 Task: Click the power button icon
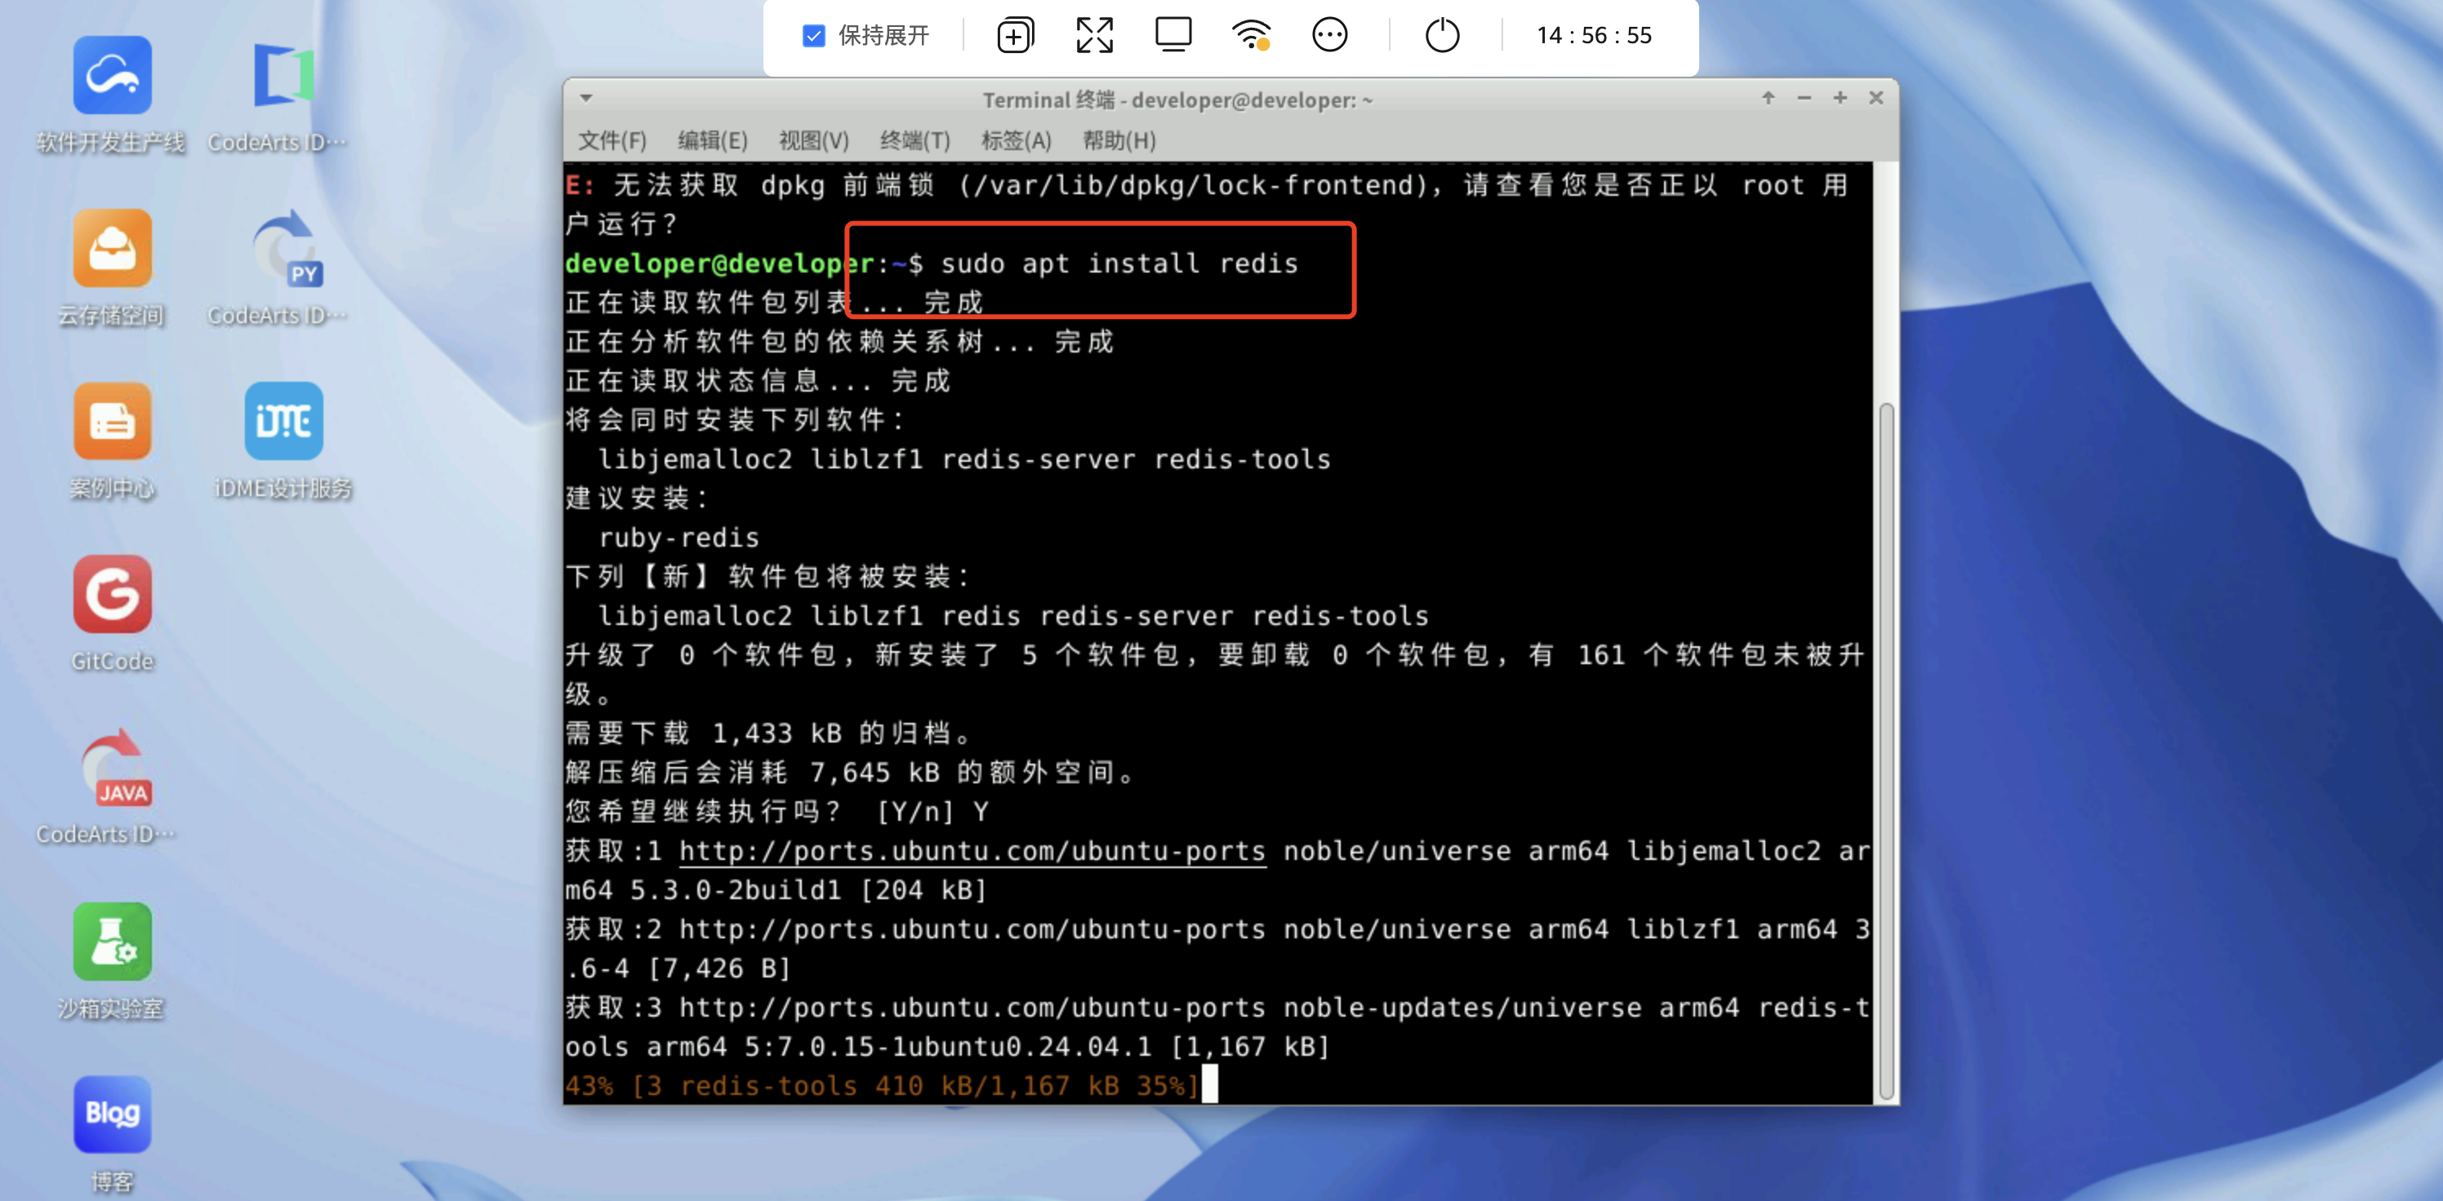pyautogui.click(x=1441, y=36)
